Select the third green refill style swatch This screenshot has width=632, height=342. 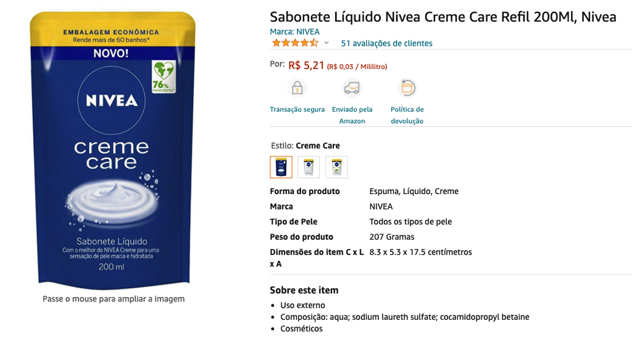(x=336, y=167)
